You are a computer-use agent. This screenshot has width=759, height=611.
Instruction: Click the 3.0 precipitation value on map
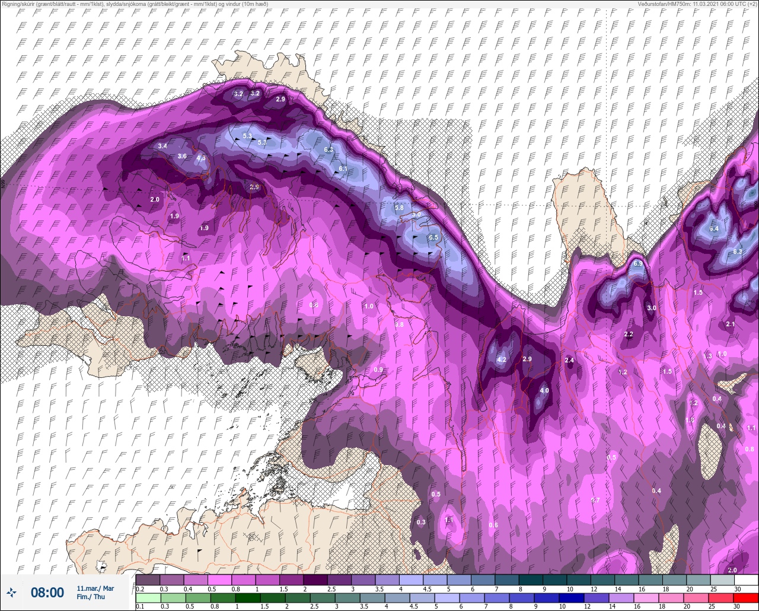(652, 308)
